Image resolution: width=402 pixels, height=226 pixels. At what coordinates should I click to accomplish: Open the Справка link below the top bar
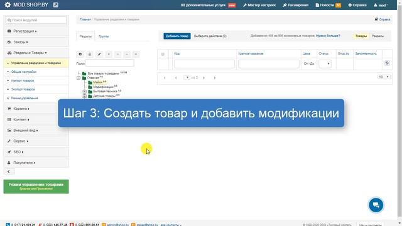tap(383, 19)
